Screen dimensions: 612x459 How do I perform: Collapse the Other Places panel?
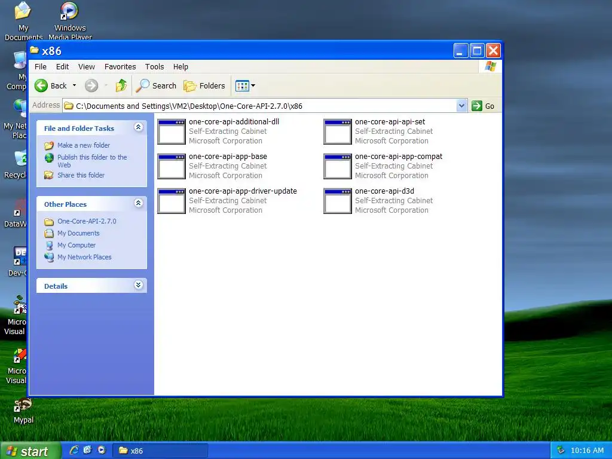coord(138,203)
